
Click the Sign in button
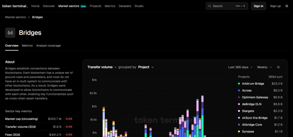[x=258, y=6]
